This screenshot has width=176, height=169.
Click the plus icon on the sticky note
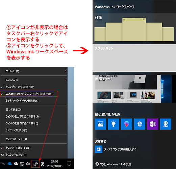coord(124,19)
